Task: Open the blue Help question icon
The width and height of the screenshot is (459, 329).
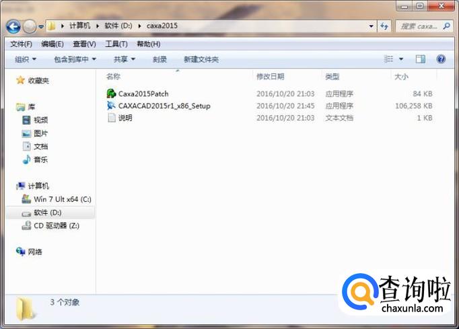Action: click(x=441, y=59)
